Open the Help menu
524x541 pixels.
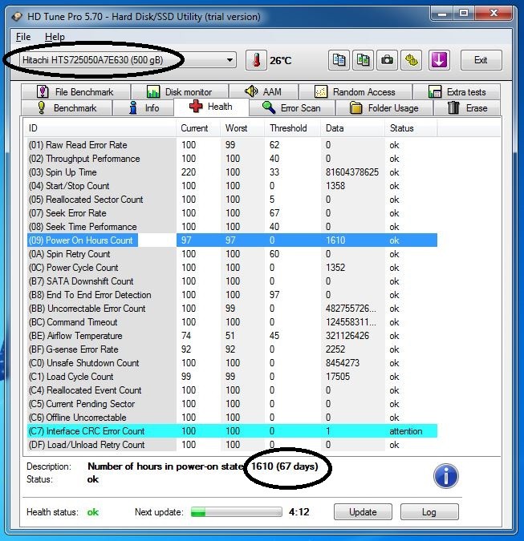pos(55,37)
